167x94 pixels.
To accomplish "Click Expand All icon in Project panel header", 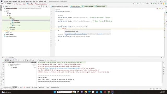I will tap(41, 6).
